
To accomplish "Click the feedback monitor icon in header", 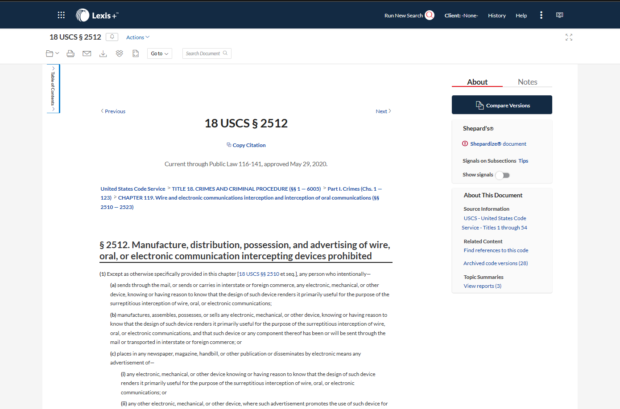I will 559,15.
